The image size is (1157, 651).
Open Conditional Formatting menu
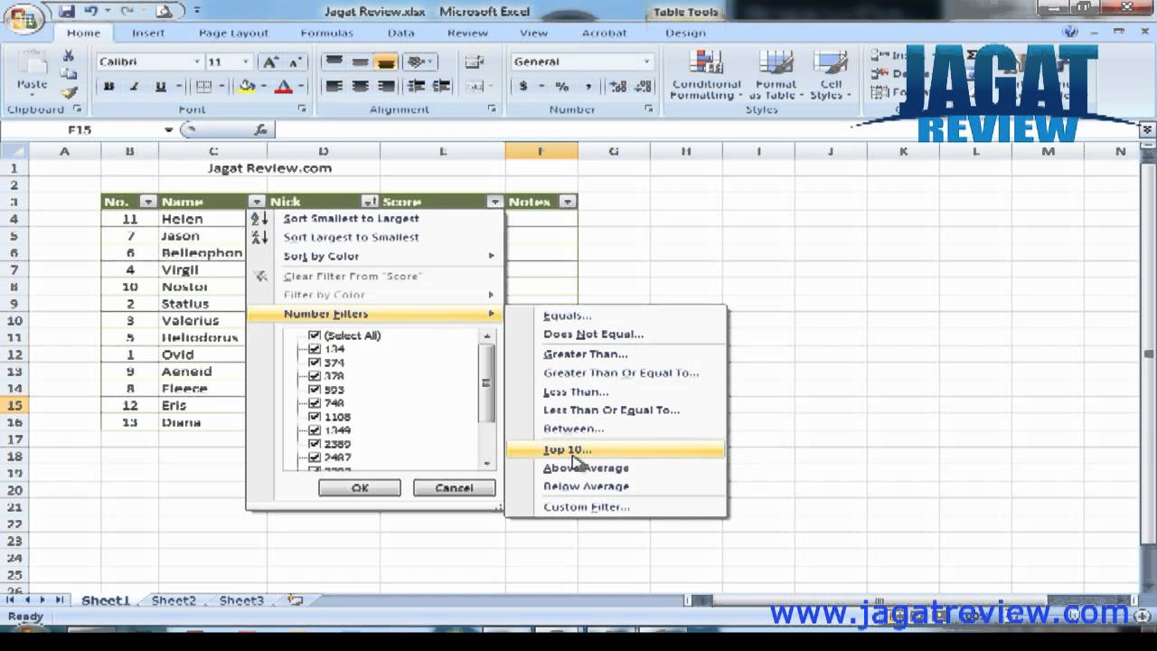point(706,74)
